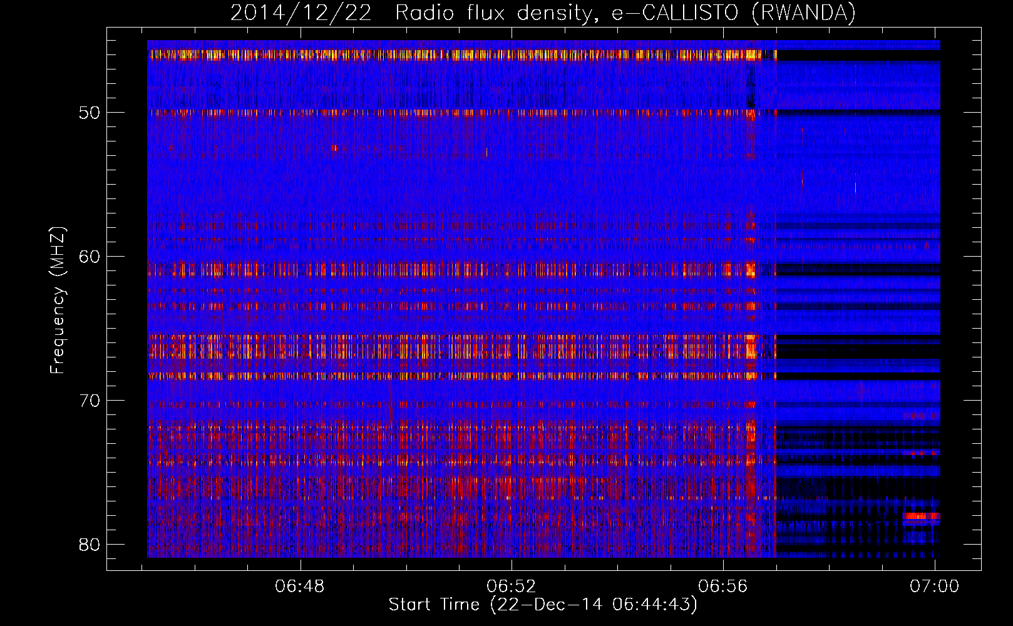
Task: Click the 'Frequency (MHZ)' axis label
Action: coord(58,300)
